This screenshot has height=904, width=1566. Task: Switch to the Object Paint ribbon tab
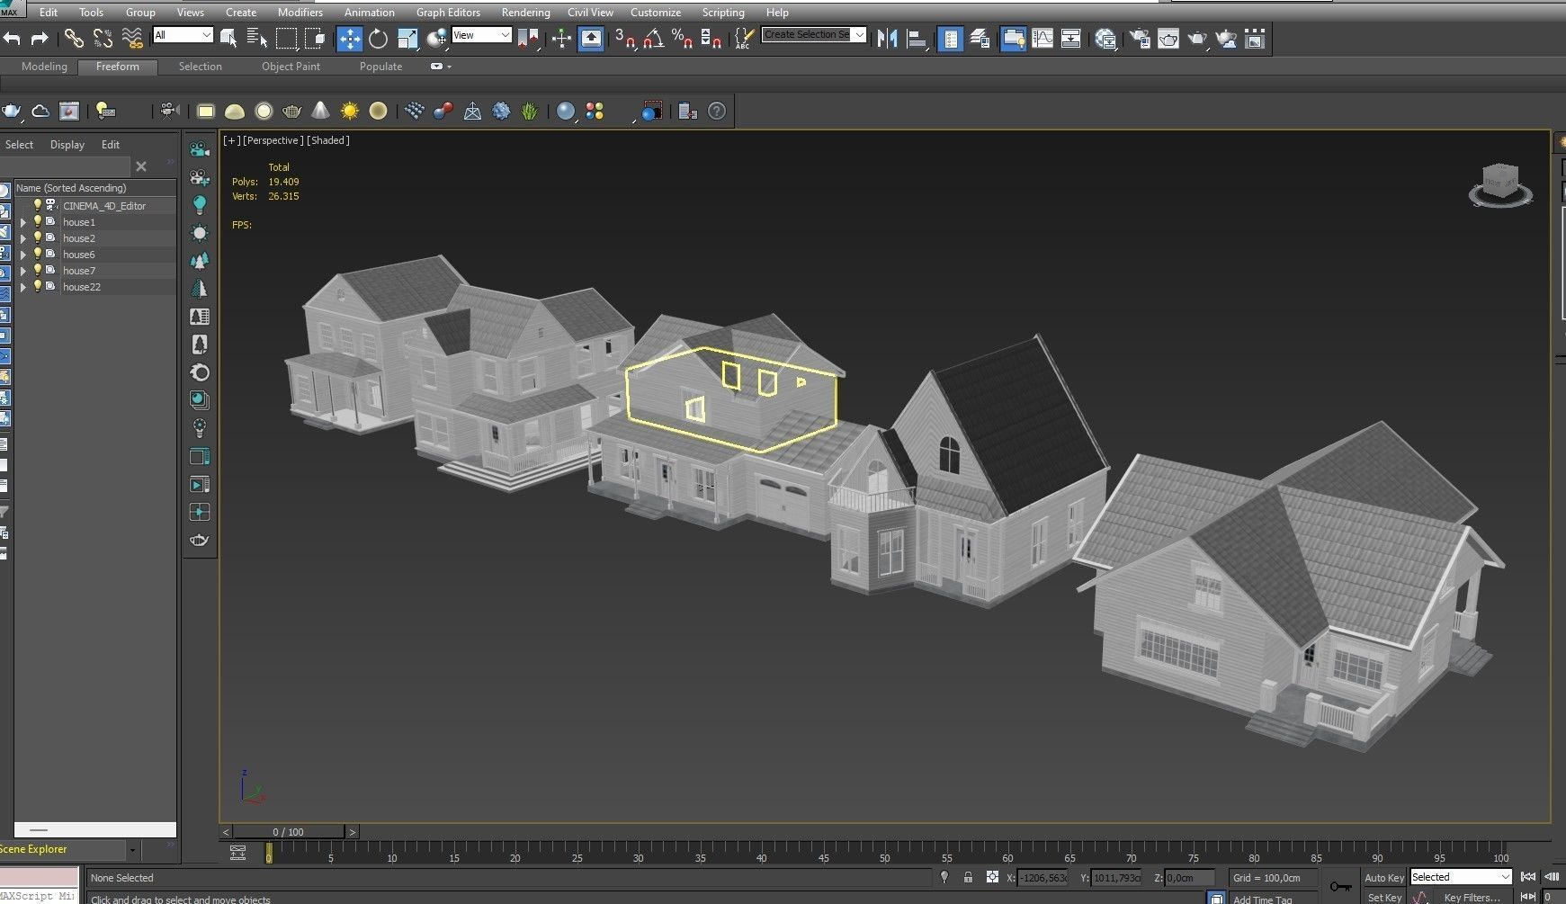pyautogui.click(x=291, y=67)
